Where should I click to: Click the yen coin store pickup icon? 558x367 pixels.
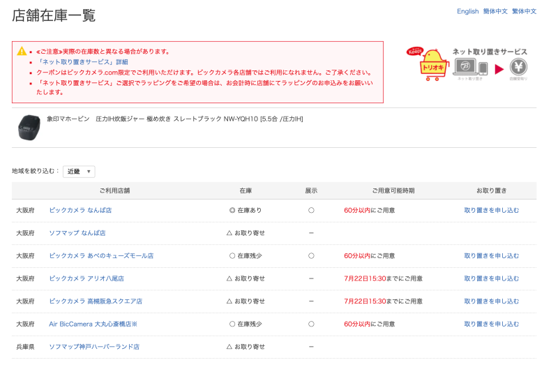518,67
